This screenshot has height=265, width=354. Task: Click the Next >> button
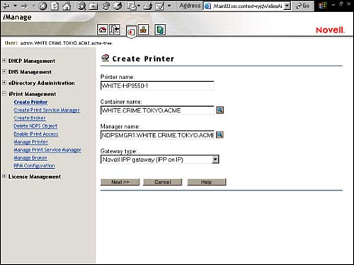[120, 182]
